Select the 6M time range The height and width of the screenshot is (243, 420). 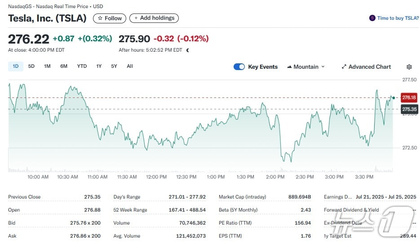click(x=64, y=66)
